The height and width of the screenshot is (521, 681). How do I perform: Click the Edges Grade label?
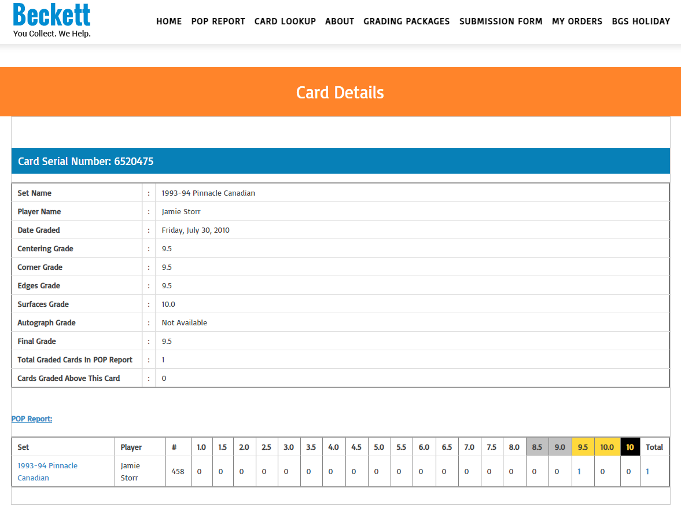tap(39, 285)
